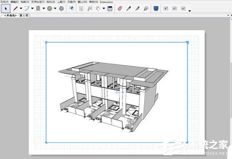
Task: Choose the Dimension tool
Action: point(98,9)
